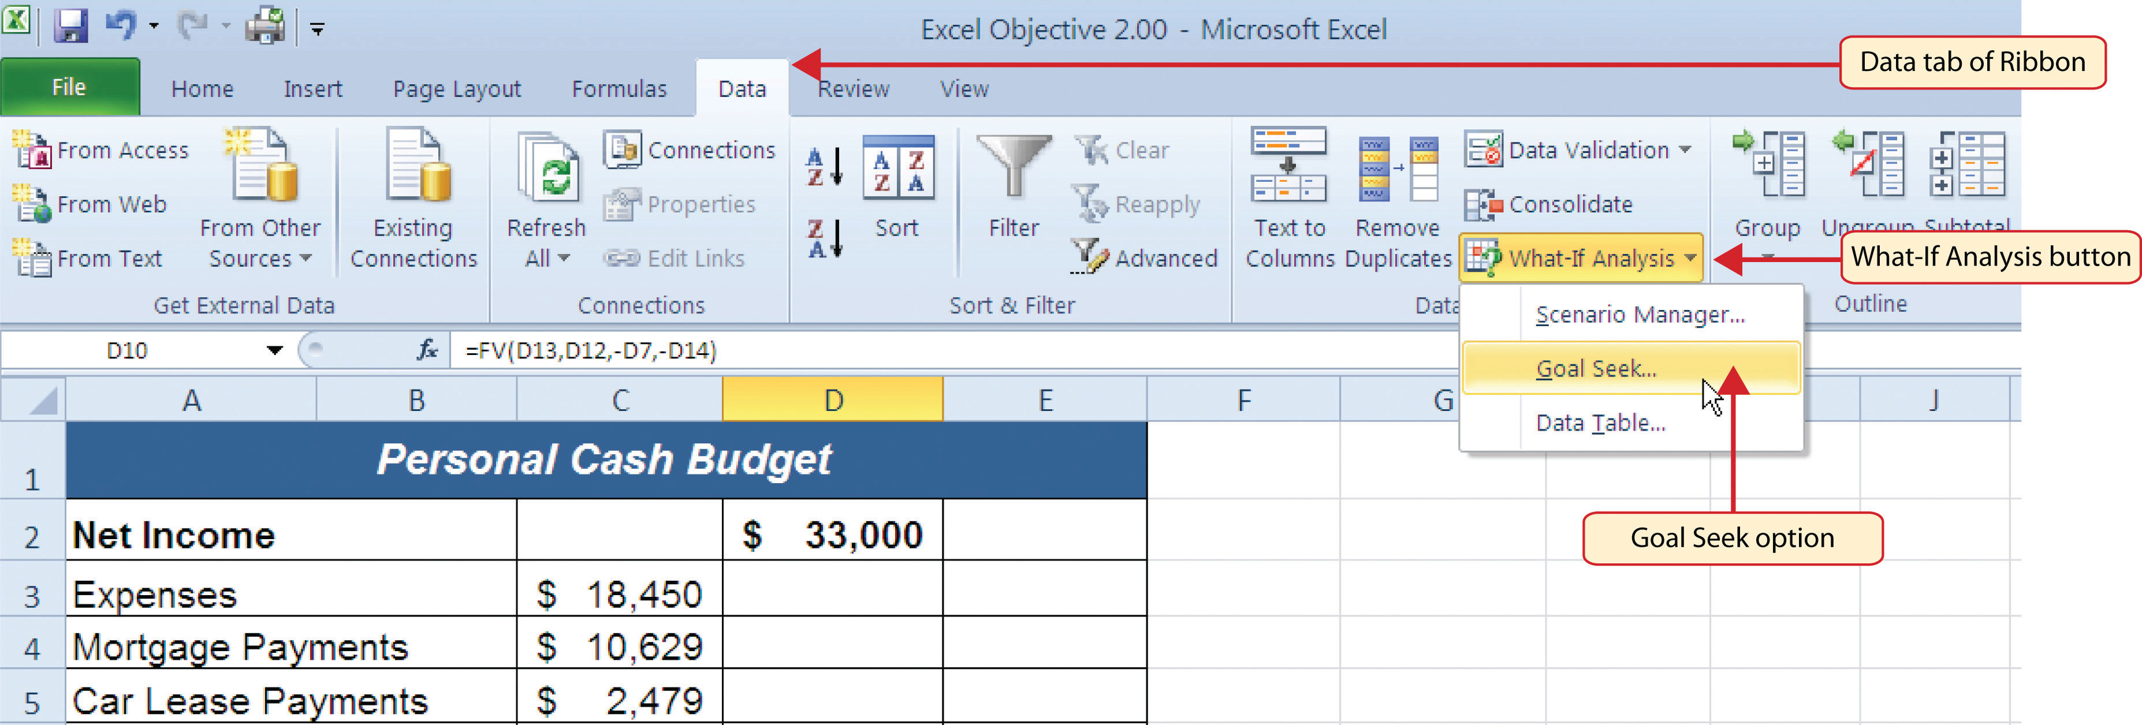2142x725 pixels.
Task: Import data From Access
Action: click(102, 151)
